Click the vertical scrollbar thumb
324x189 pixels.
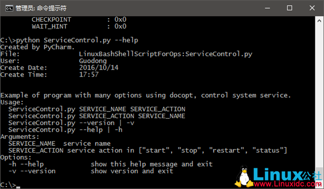click(319, 175)
